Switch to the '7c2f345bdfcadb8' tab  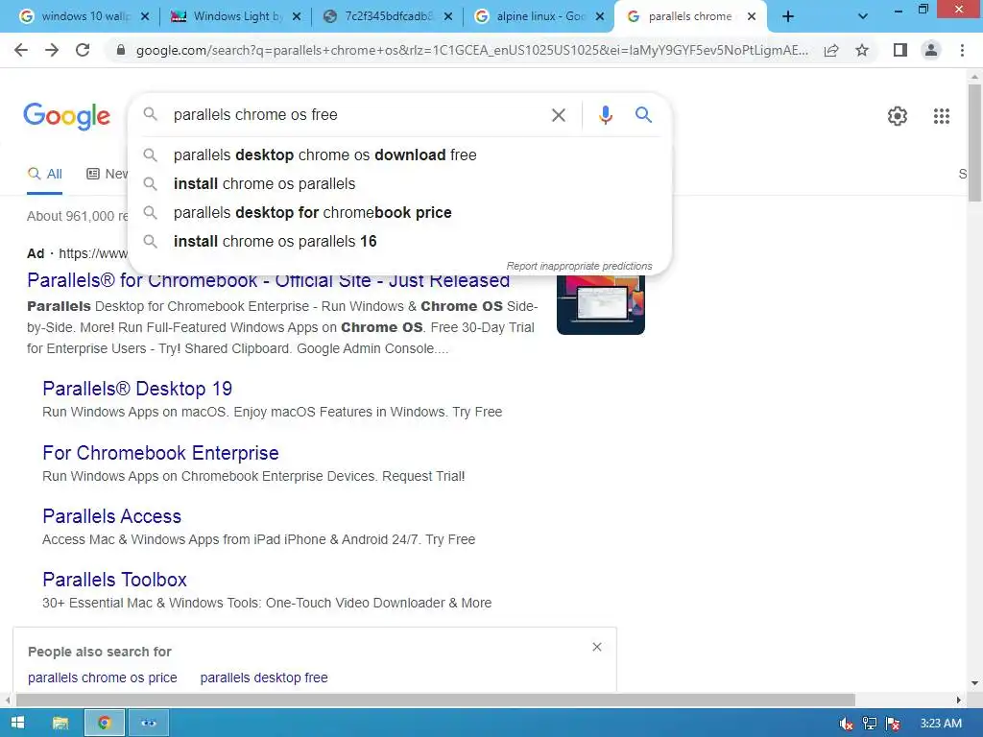(x=387, y=16)
